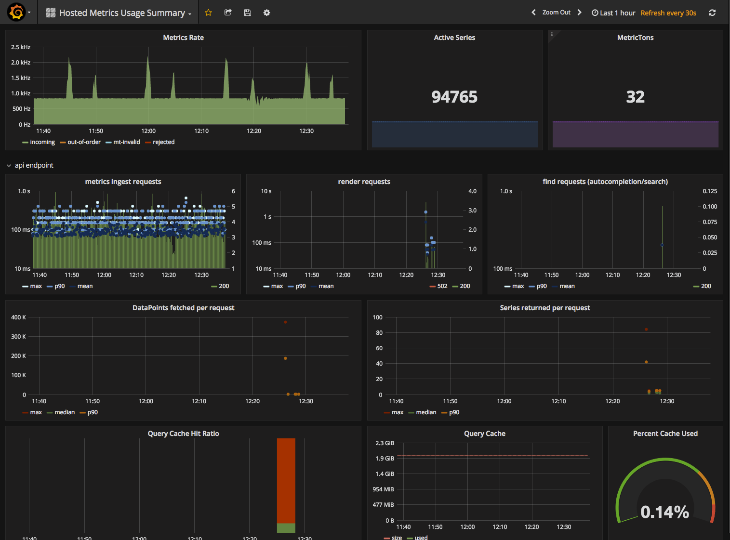Open dashboard settings gear icon
The image size is (730, 540).
pos(266,13)
